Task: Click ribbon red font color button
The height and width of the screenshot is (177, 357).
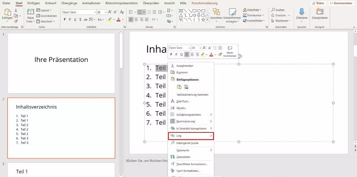Action: 118,19
